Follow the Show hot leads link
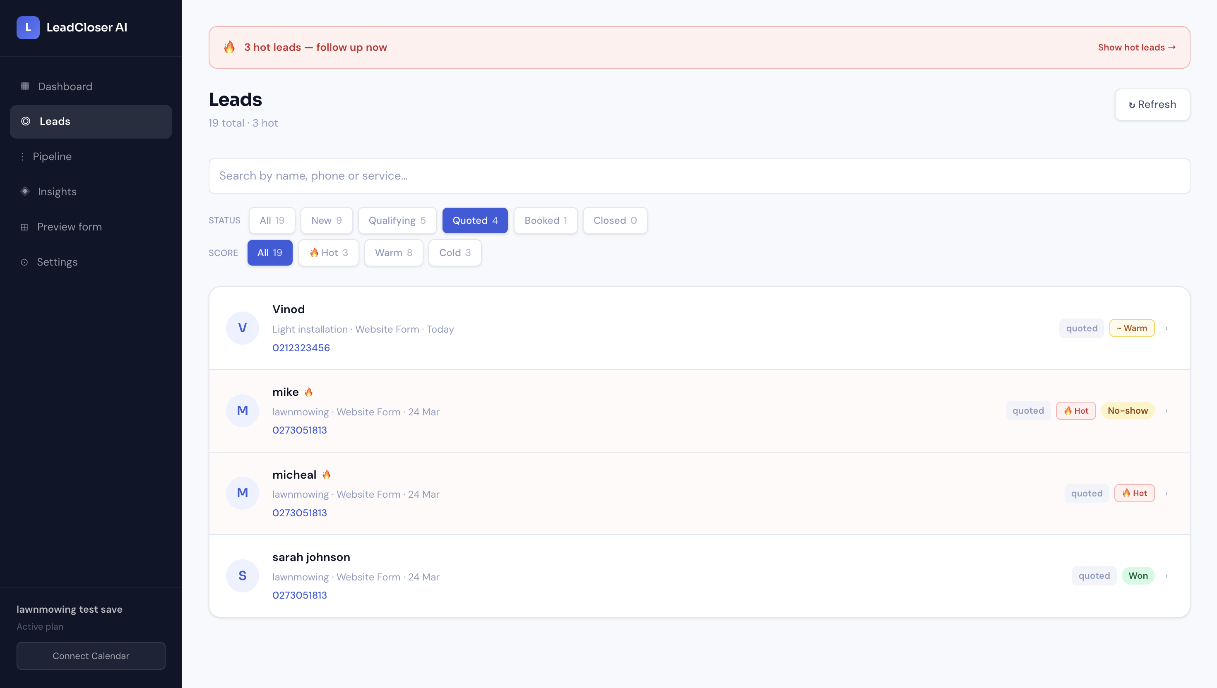1217x688 pixels. click(x=1136, y=47)
